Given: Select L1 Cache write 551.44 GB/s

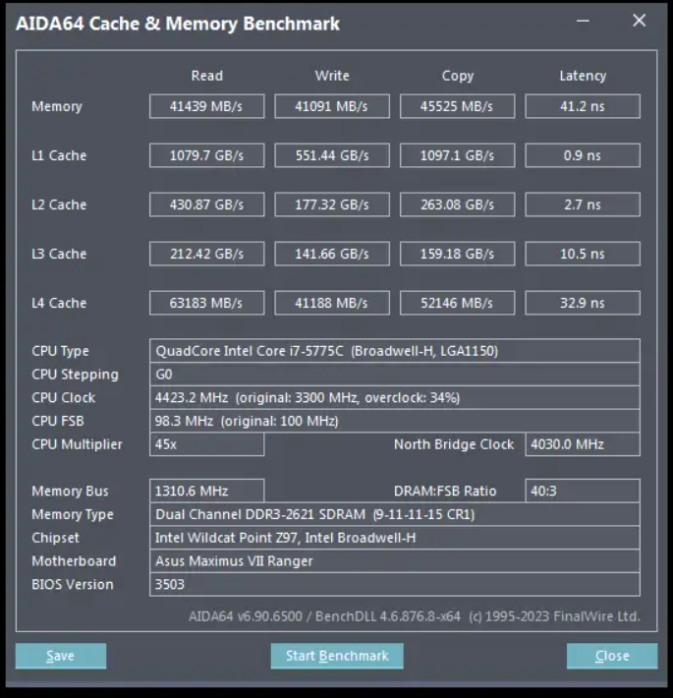Looking at the screenshot, I should click(x=332, y=155).
